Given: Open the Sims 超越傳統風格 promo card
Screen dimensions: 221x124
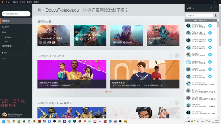Looking at the screenshot, I should click(145, 74).
